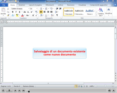Toggle subscript formatting
The width and height of the screenshot is (117, 93).
[28, 12]
